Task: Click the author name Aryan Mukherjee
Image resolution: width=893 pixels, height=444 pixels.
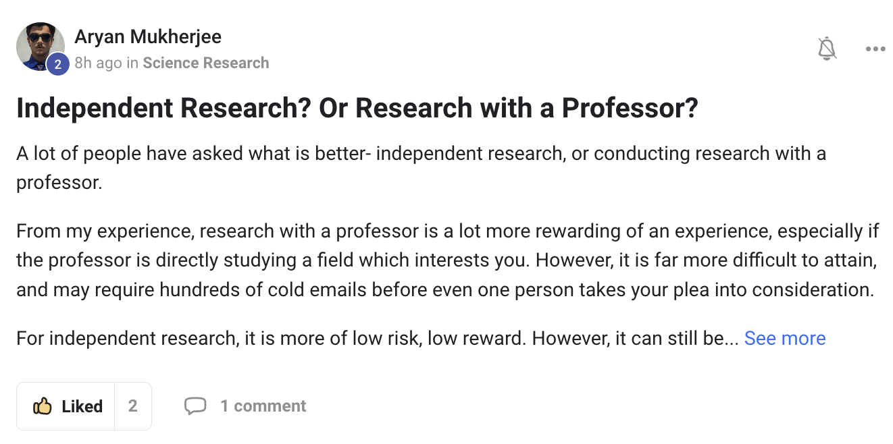Action: (x=148, y=36)
